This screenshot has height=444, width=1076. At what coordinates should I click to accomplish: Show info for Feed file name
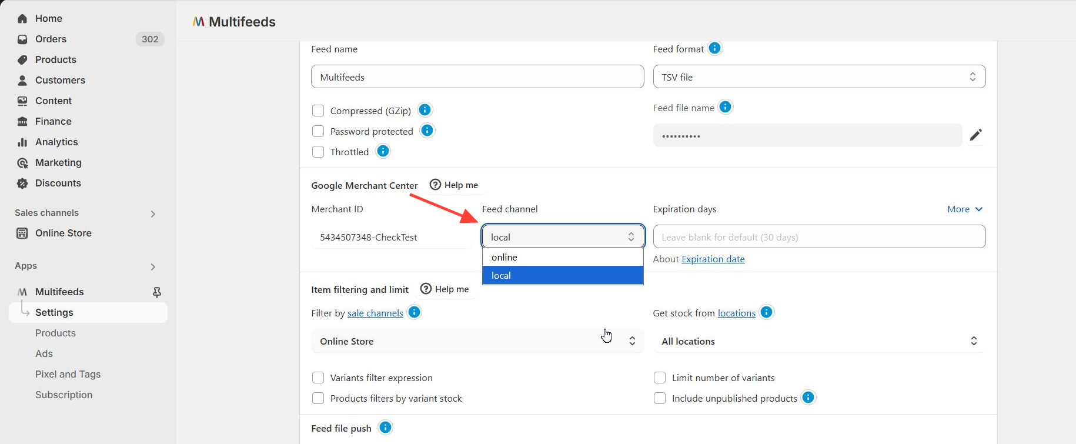pos(726,107)
